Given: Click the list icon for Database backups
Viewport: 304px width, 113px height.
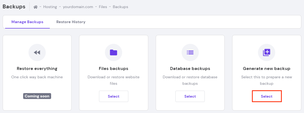Looking at the screenshot, I should pos(190,52).
